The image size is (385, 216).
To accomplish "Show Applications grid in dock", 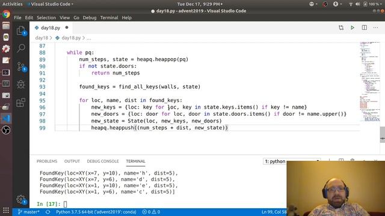I will (6, 211).
